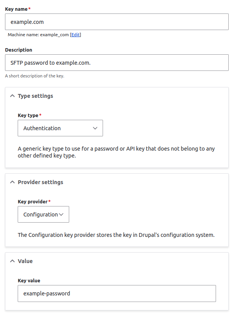This screenshot has height=317, width=236.
Task: Collapse the Provider settings section chevron
Action: click(12, 182)
